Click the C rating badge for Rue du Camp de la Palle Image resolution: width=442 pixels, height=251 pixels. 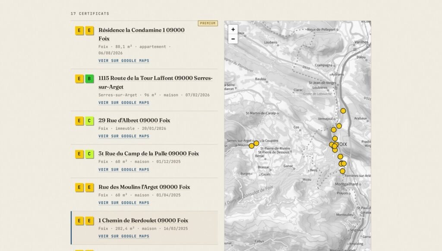tap(89, 154)
